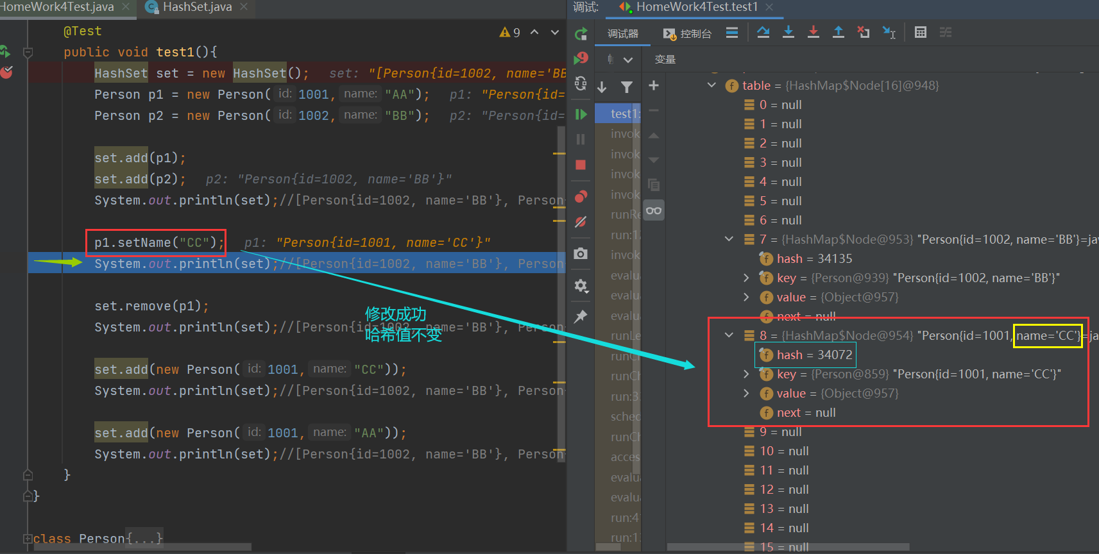Viewport: 1099px width, 554px height.
Task: Close HomeWork4Test.test1 debug tab
Action: click(770, 7)
